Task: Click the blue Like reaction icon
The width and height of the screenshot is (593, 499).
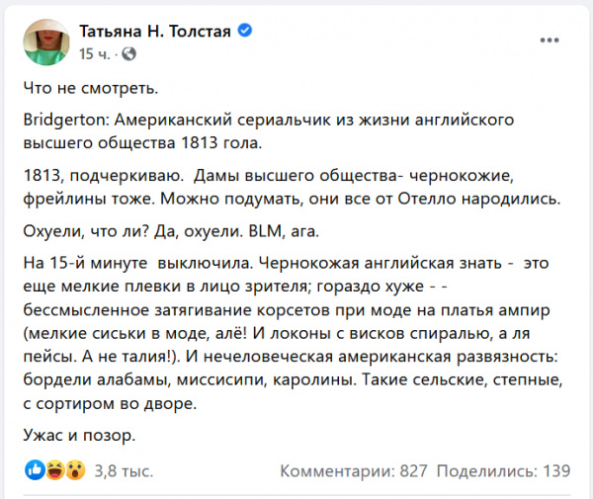Action: 34,471
